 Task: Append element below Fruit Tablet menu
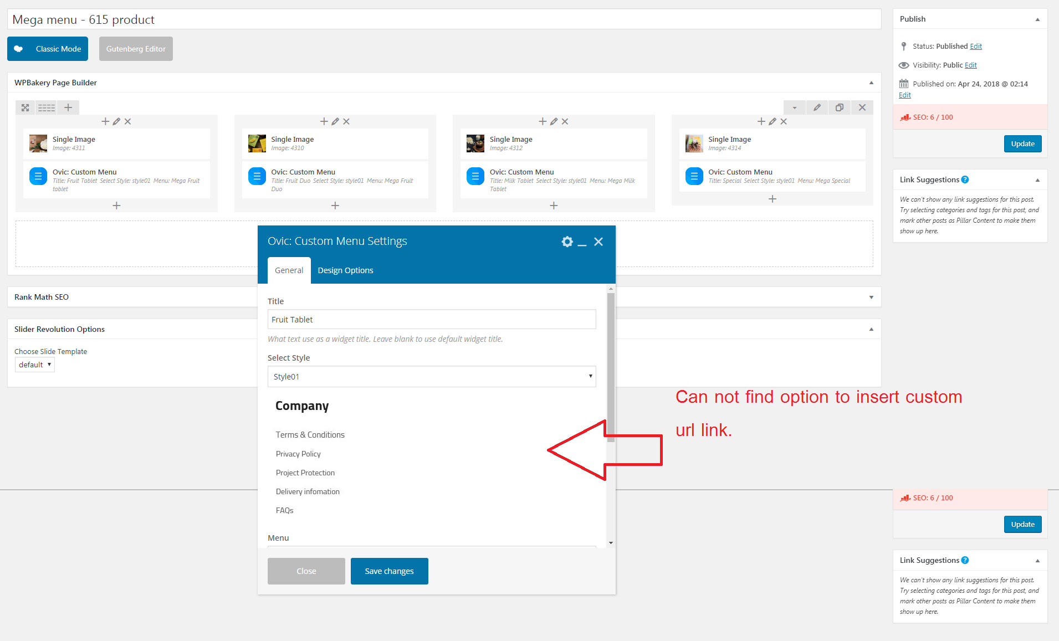pos(116,206)
